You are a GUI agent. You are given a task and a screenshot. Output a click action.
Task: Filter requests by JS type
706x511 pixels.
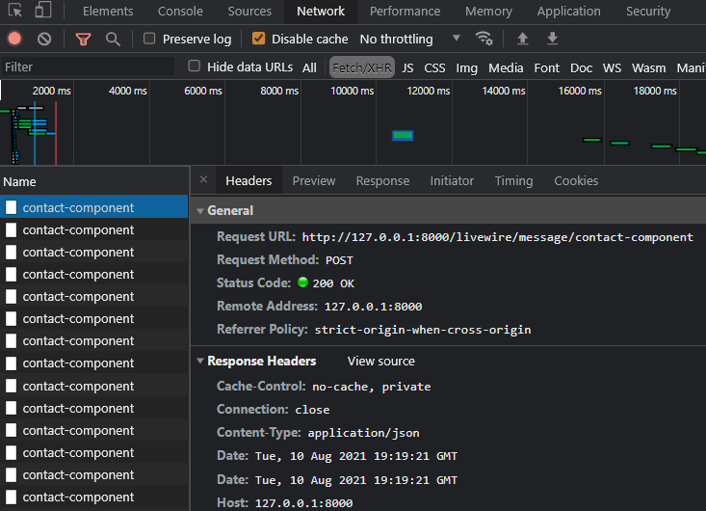(407, 68)
